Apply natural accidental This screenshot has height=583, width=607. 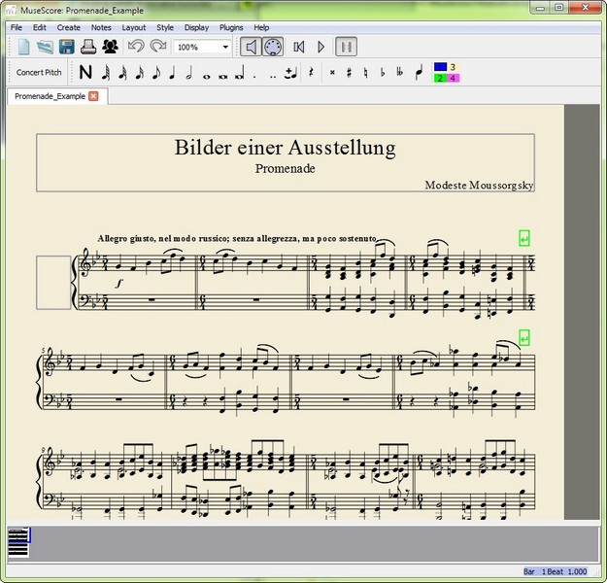366,73
